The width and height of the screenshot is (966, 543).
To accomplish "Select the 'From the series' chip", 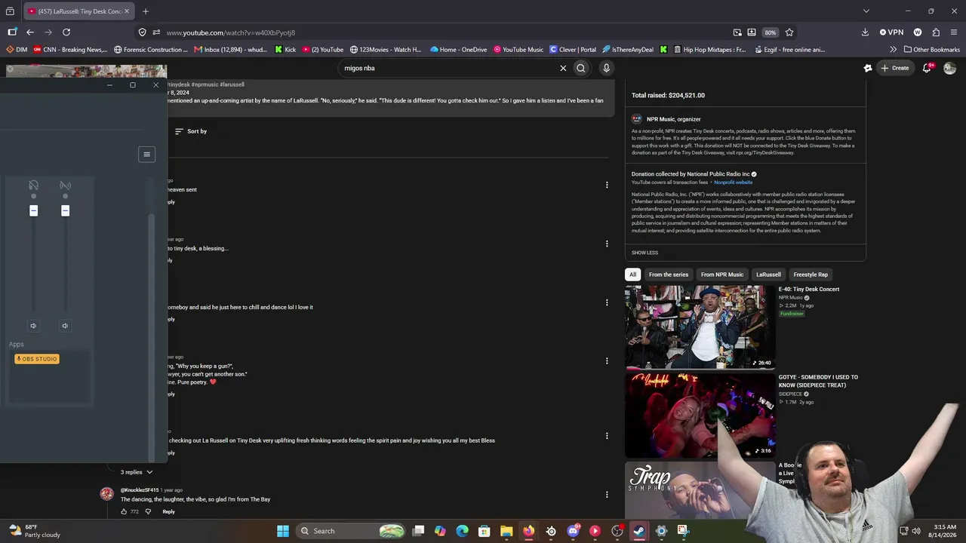I will (x=669, y=275).
